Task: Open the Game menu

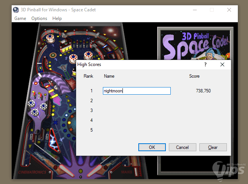Action: point(20,18)
